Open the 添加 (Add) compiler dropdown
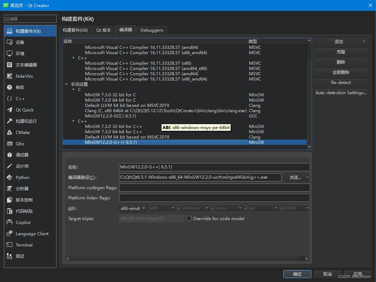The height and width of the screenshot is (282, 376). click(341, 42)
